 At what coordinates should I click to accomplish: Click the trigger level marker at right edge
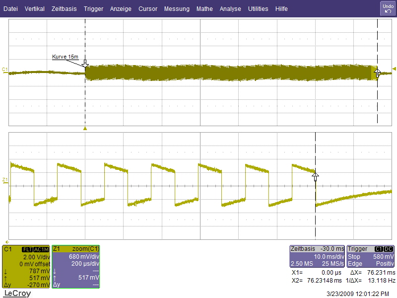tap(394, 69)
